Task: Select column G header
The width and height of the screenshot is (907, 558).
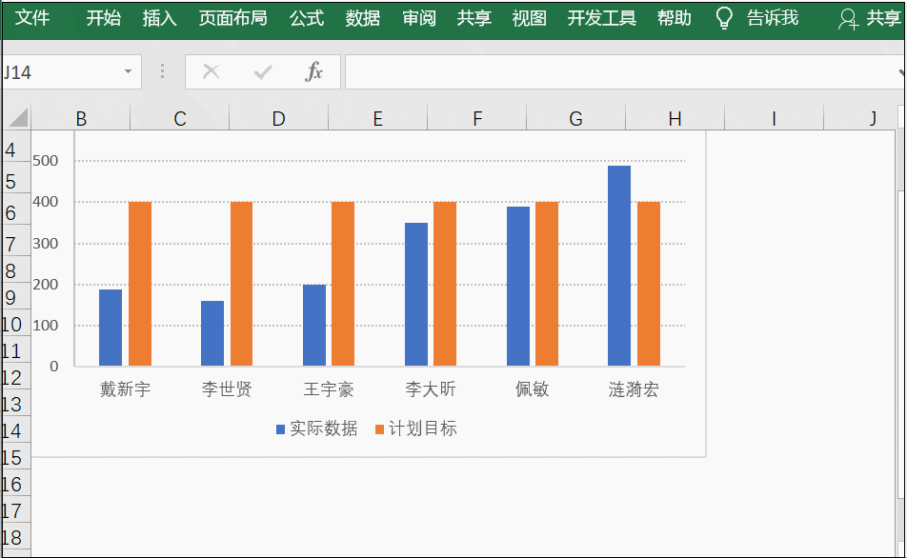Action: click(576, 118)
